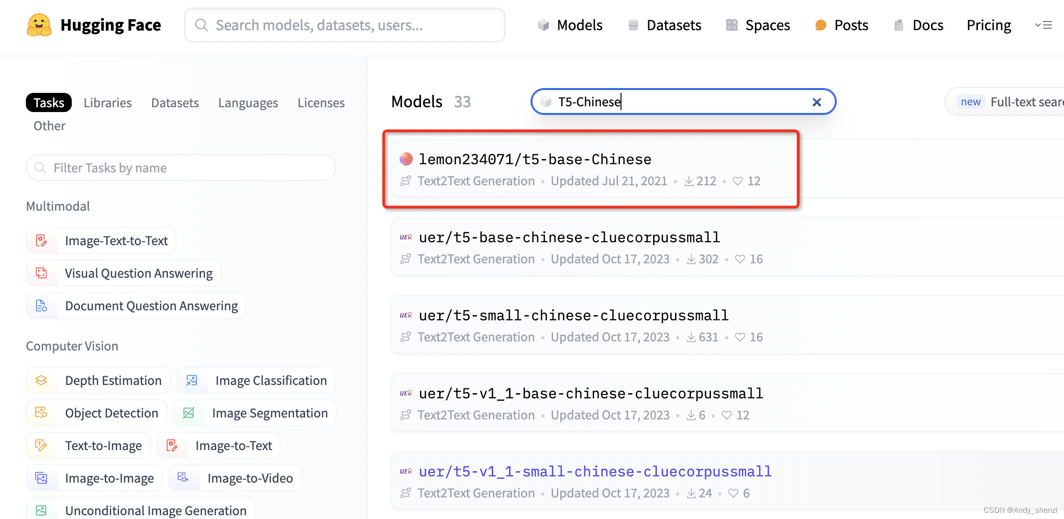
Task: Open uer/t5-base-chinese-cluecorpussmall model
Action: (x=569, y=237)
